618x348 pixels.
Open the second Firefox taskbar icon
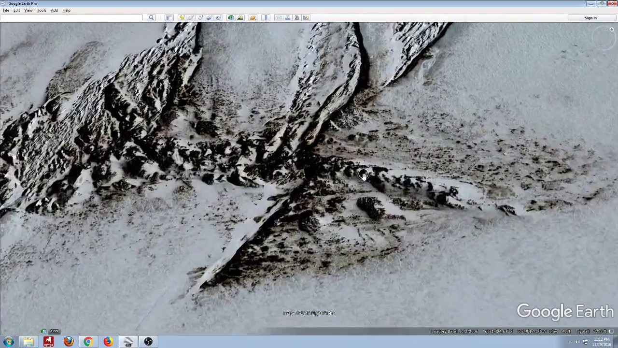108,342
